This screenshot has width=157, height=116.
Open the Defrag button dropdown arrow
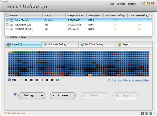tap(42, 96)
